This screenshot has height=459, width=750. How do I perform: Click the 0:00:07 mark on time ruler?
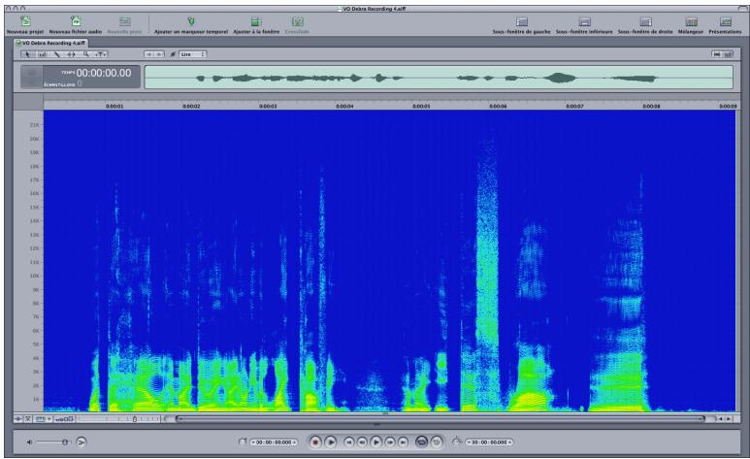pyautogui.click(x=574, y=106)
